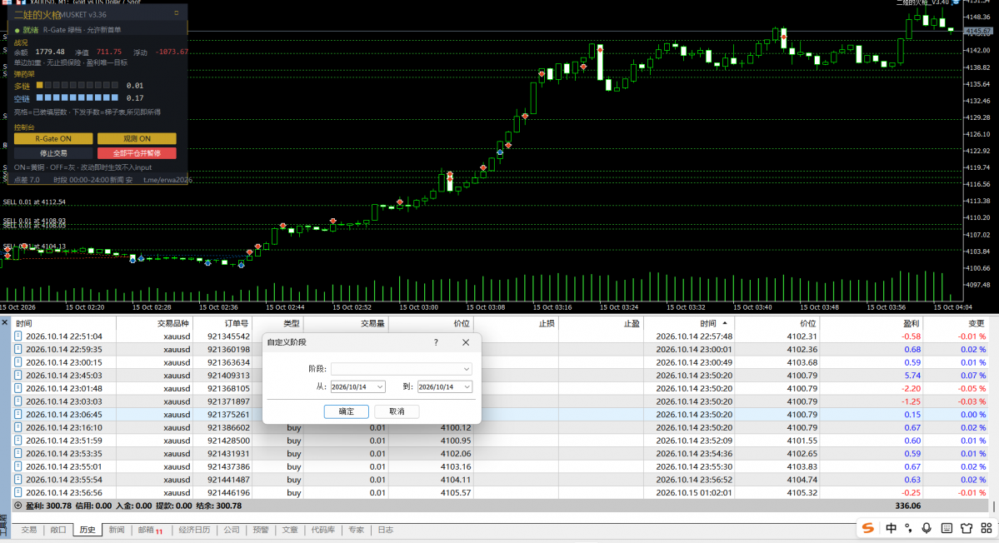
Task: Open the soft keyboard icon in the input bar
Action: click(x=947, y=528)
